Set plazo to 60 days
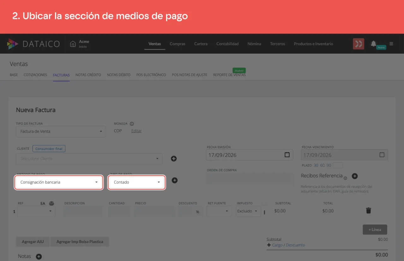The image size is (404, 261). coord(322,165)
